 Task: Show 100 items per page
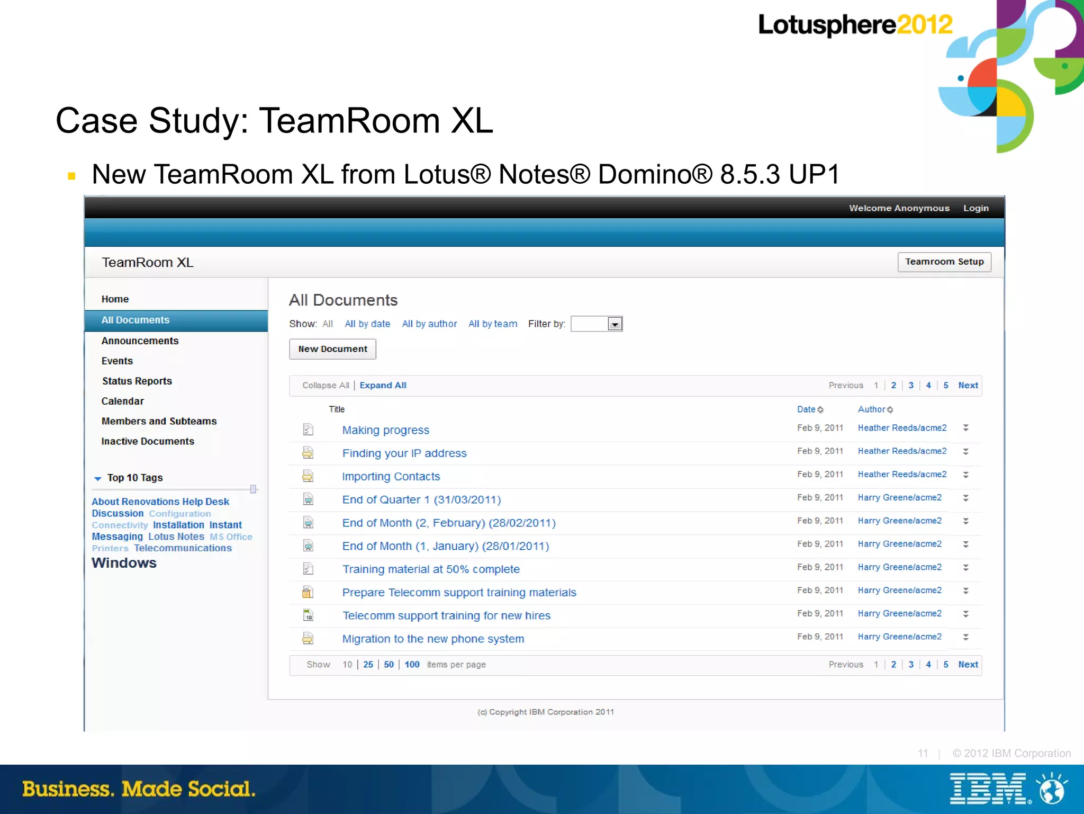412,664
